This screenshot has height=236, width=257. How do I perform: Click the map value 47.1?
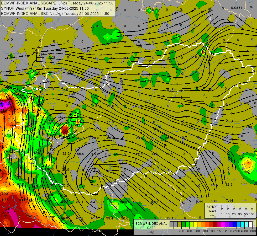point(79,218)
